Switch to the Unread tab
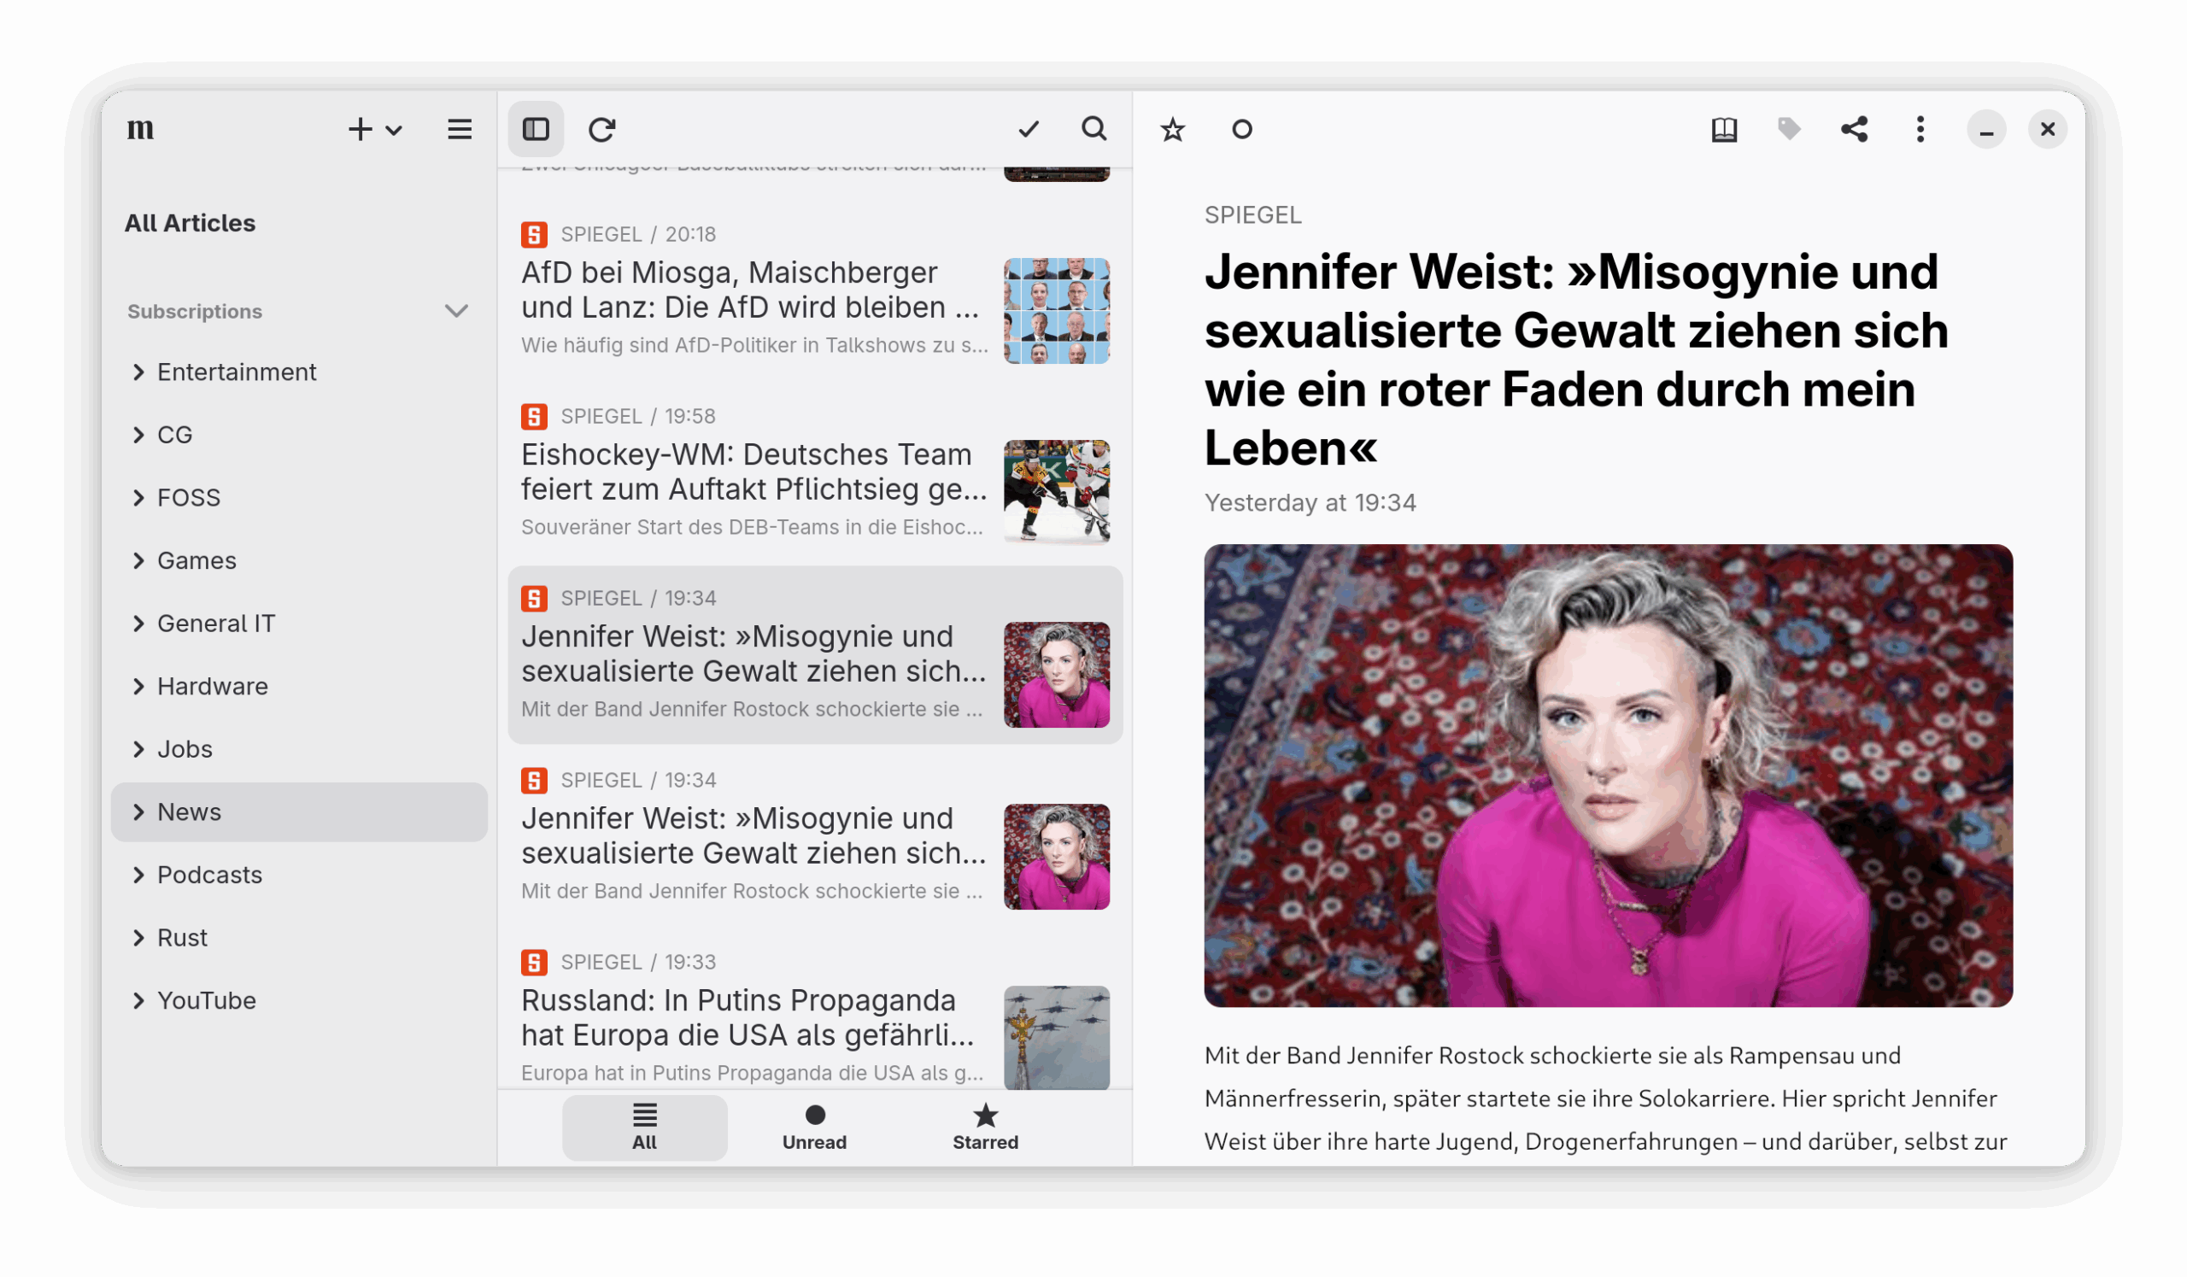Viewport: 2187px width, 1277px height. point(814,1127)
